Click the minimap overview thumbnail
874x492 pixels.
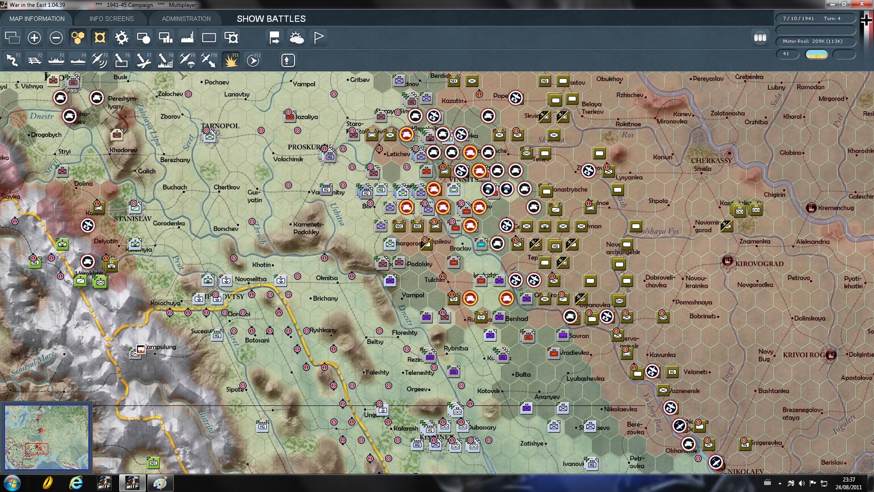point(46,437)
